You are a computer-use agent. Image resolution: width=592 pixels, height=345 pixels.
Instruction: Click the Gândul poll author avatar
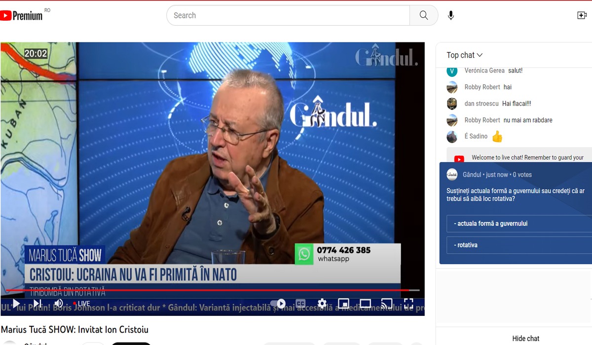point(452,174)
